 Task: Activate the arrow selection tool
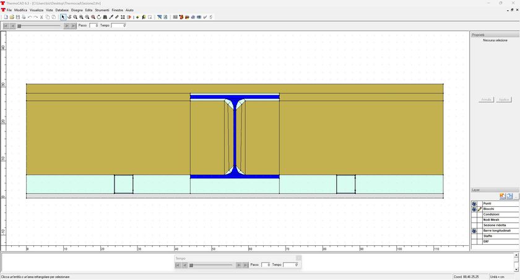pyautogui.click(x=63, y=17)
